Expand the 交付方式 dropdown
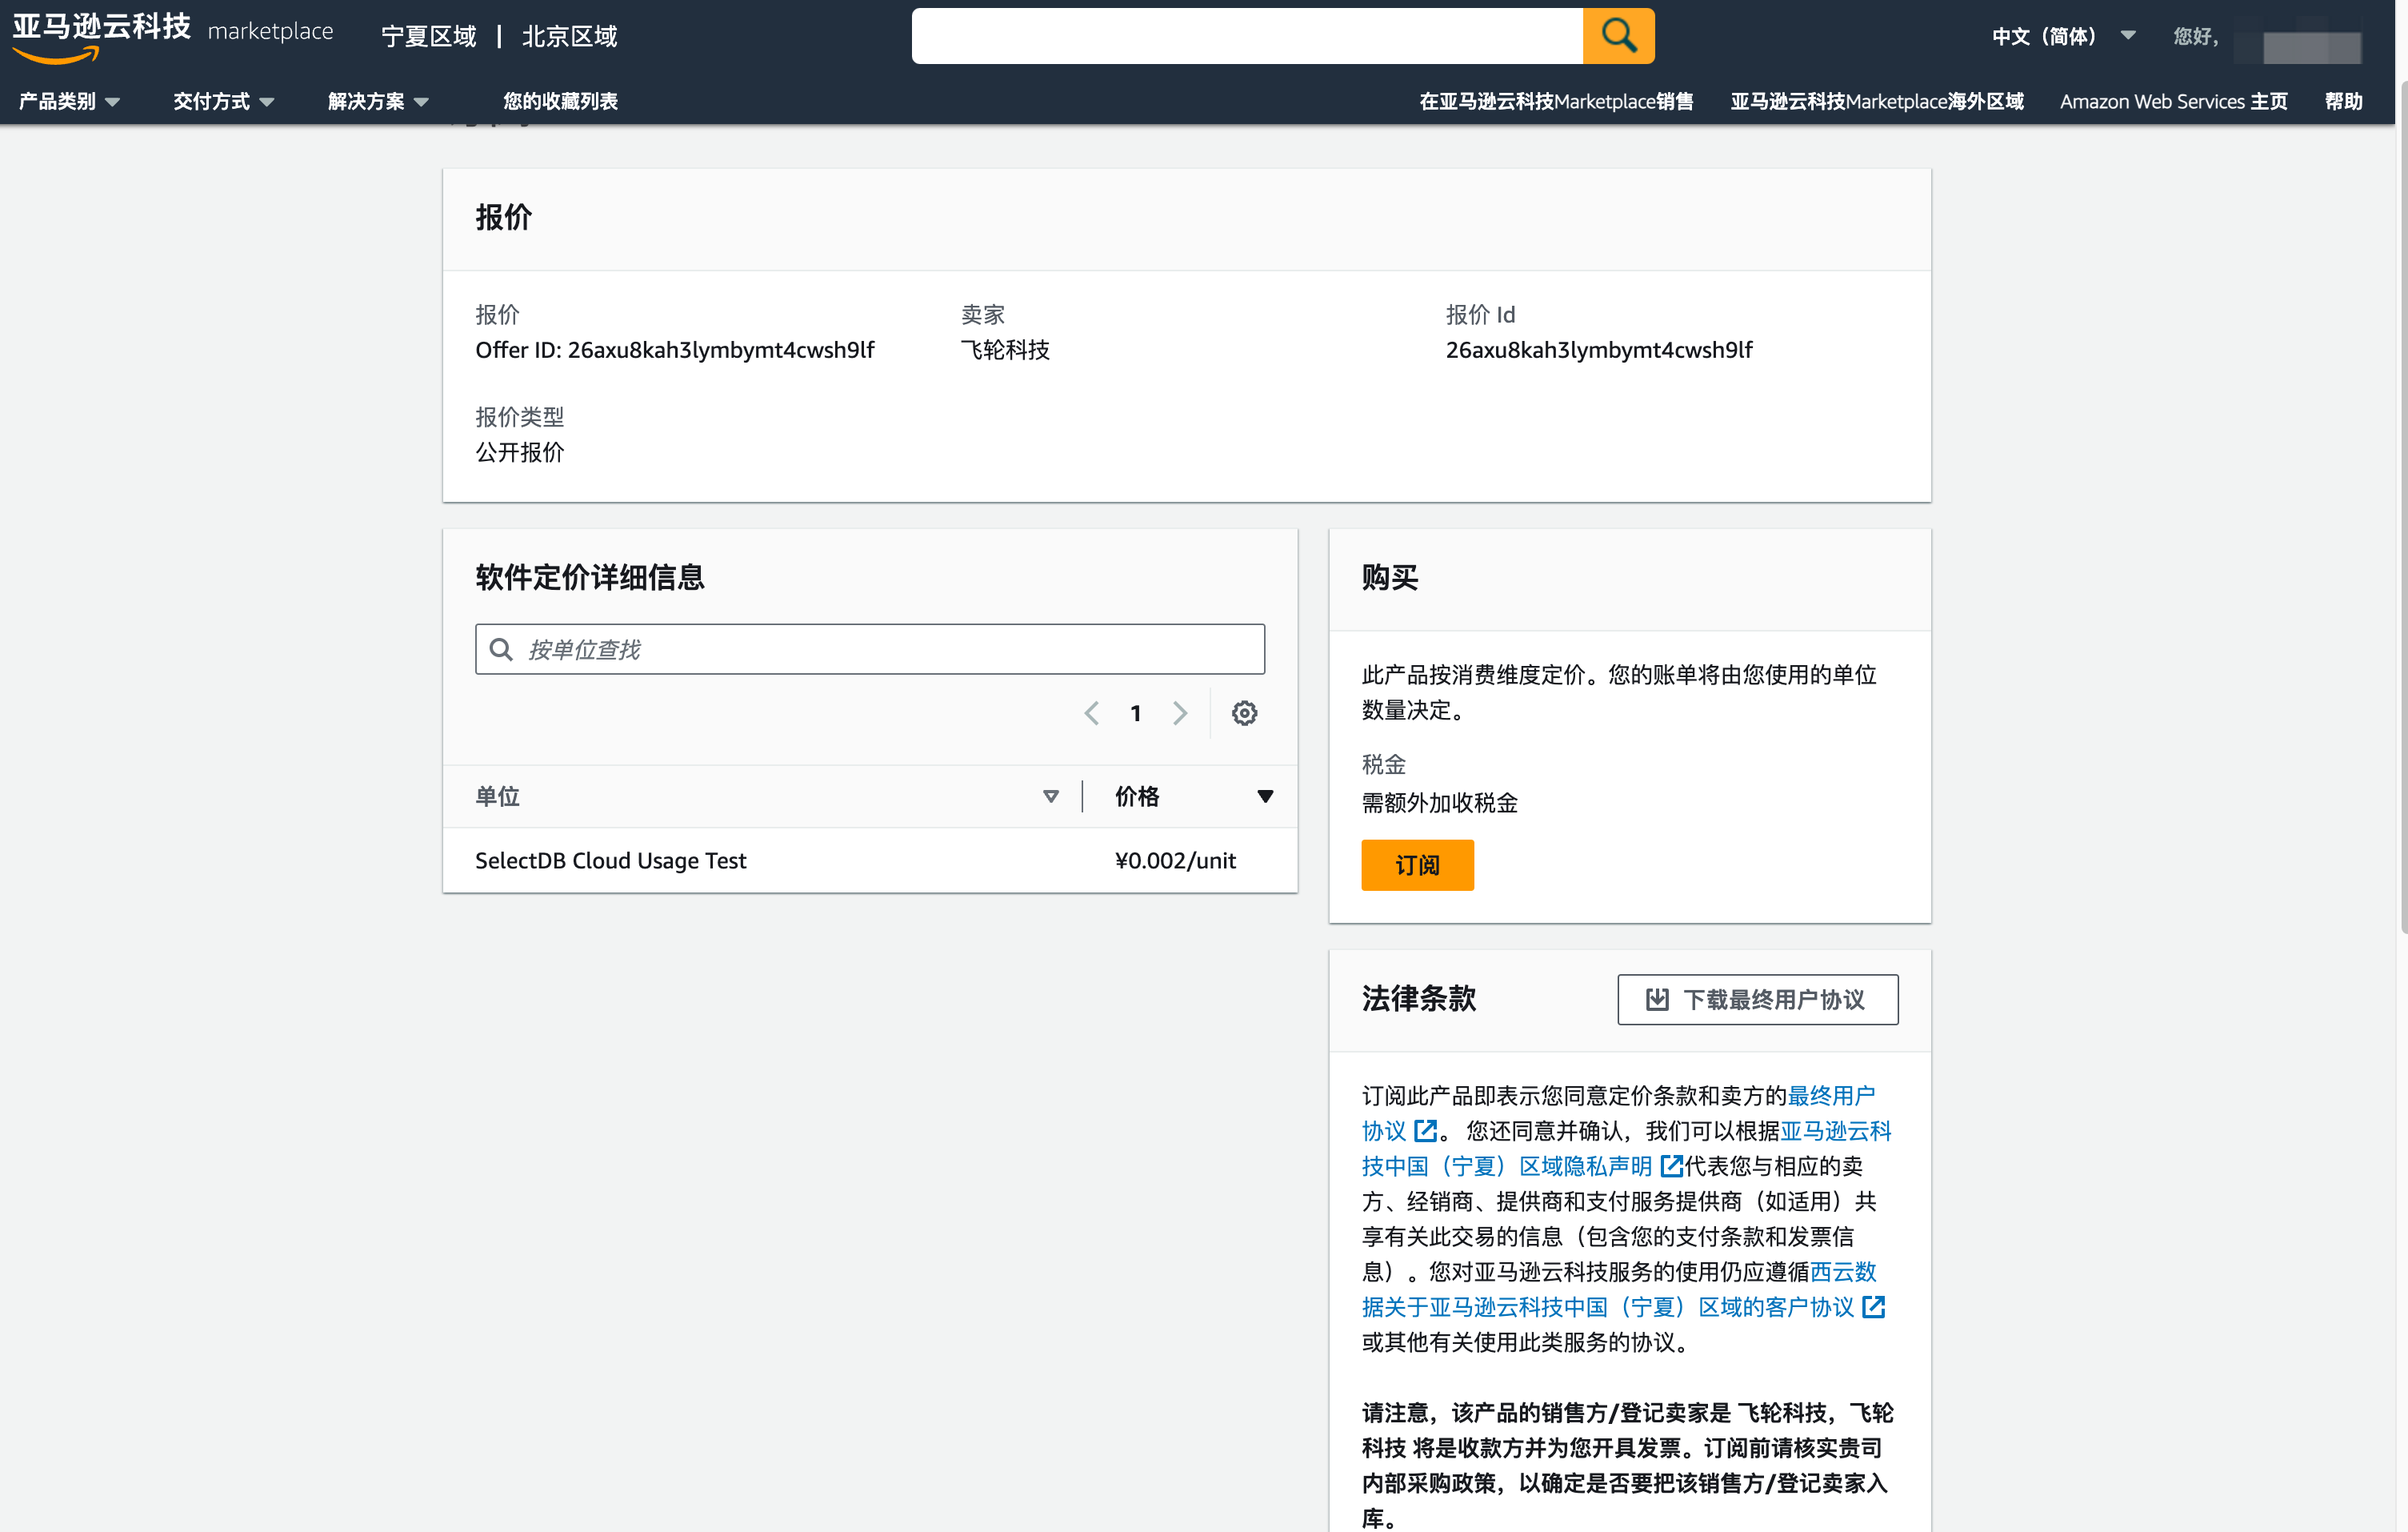Screen dimensions: 2408x1532 [x=223, y=101]
